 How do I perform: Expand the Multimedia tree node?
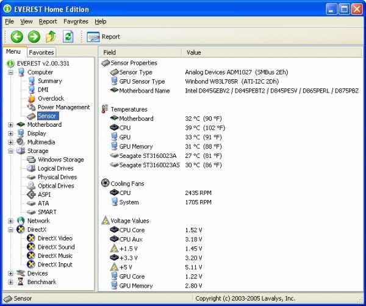tap(10, 142)
